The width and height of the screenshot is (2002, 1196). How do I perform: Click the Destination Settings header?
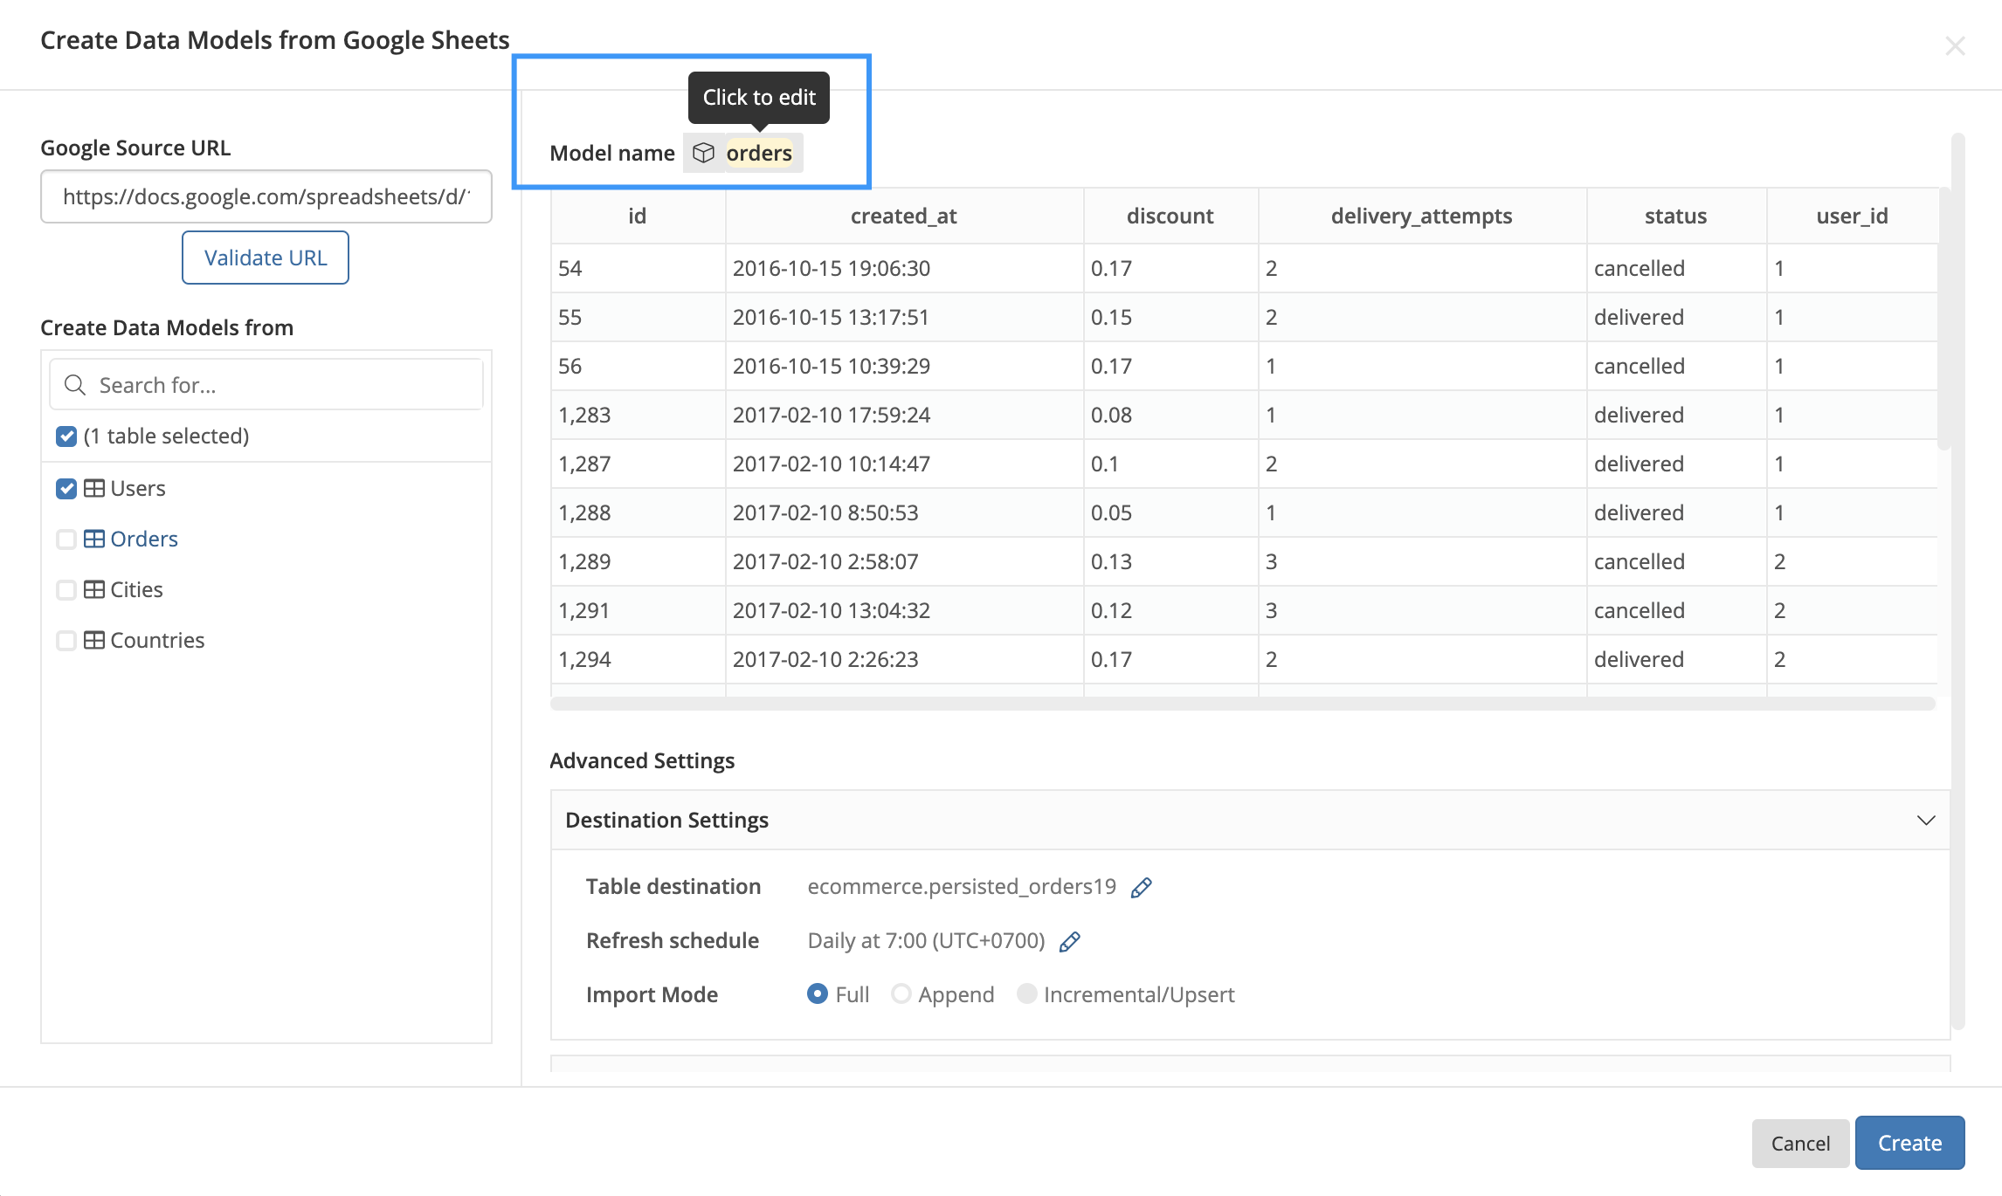pos(1250,820)
